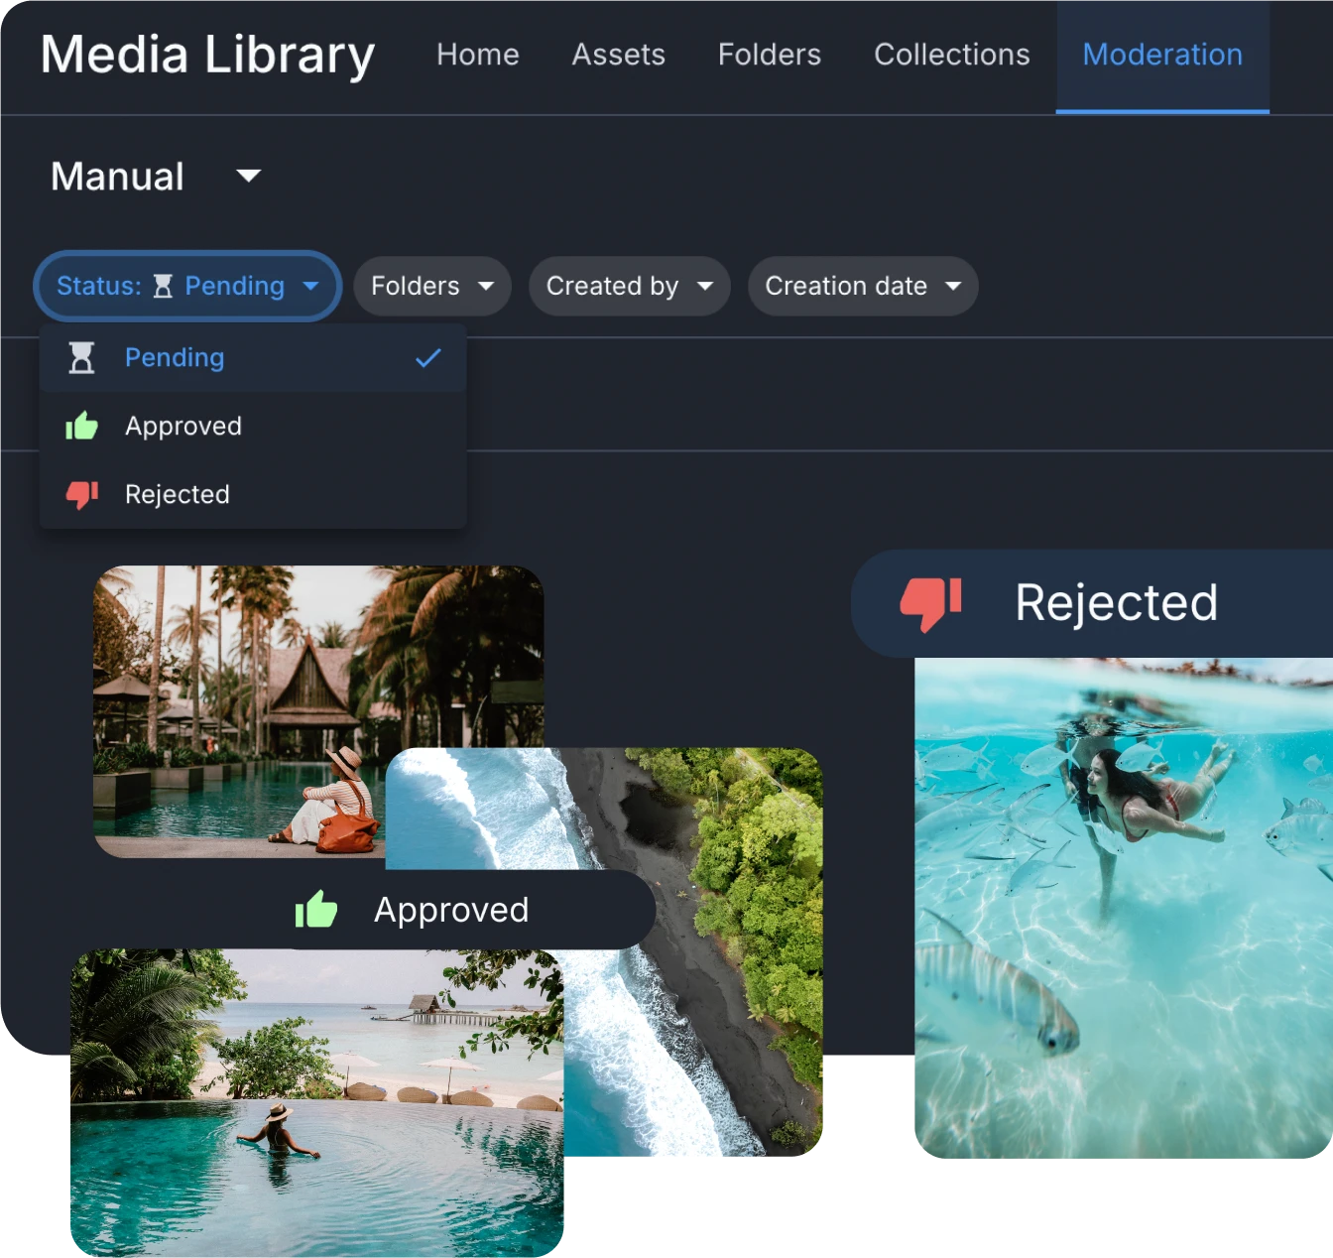Click the green thumbs-up icon beside Approved option
This screenshot has height=1258, width=1333.
coord(81,426)
